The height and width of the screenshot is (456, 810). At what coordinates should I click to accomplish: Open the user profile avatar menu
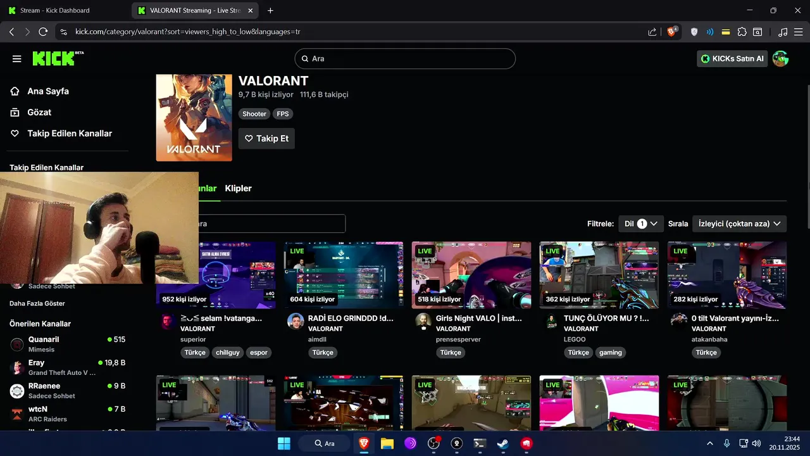coord(781,59)
